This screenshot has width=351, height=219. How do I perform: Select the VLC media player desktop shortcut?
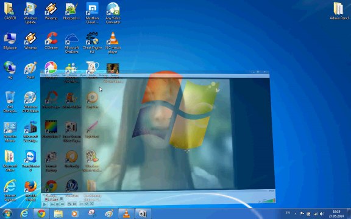coord(113,43)
